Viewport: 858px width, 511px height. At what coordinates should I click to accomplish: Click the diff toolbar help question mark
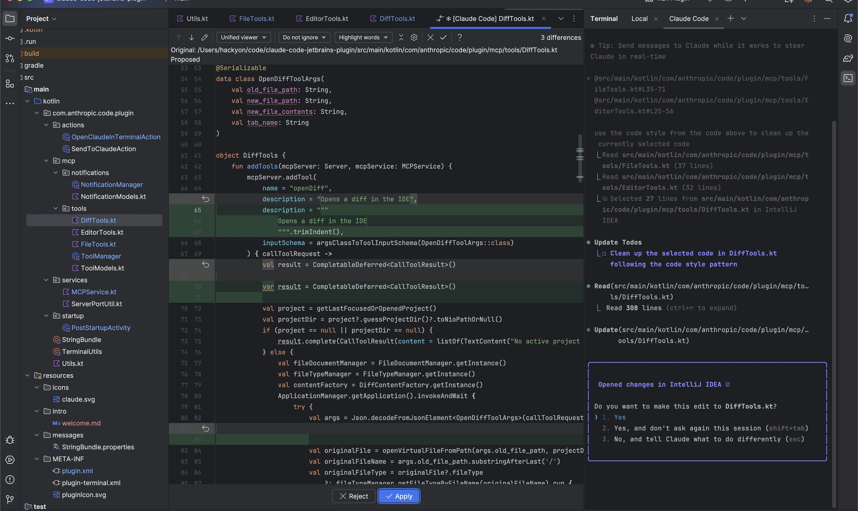(460, 37)
